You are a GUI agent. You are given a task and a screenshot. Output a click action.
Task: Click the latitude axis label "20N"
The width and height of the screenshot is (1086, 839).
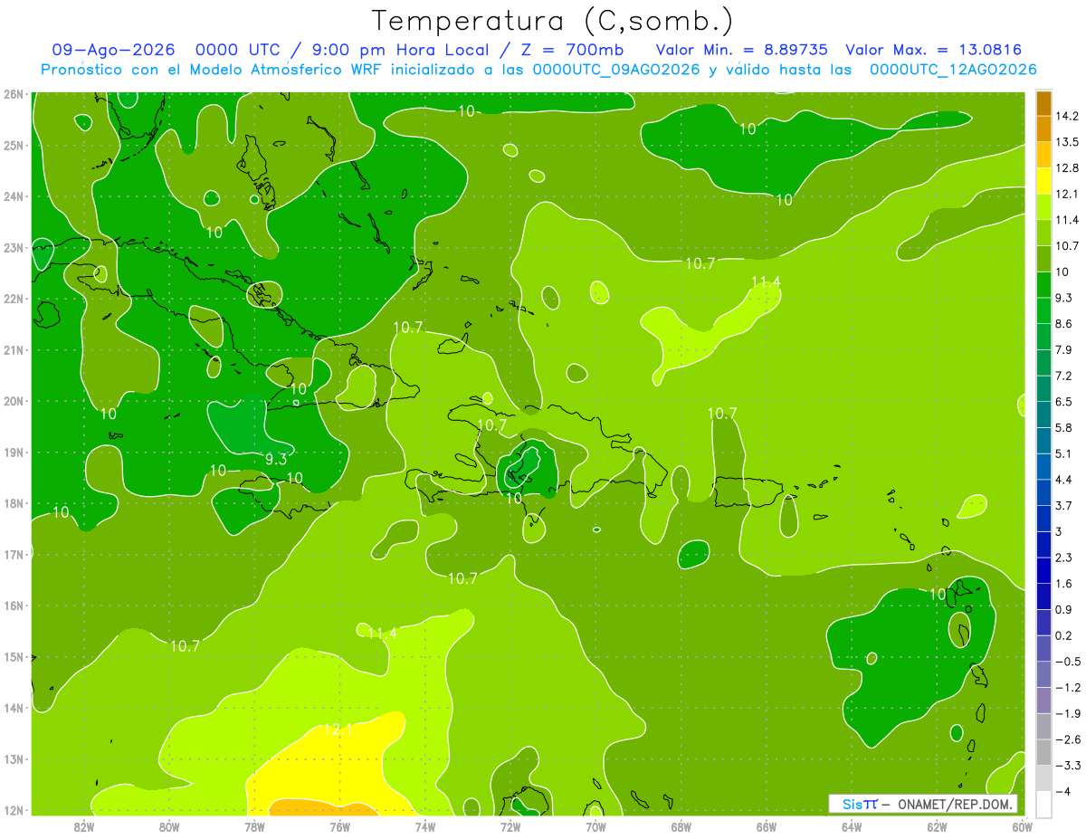[13, 401]
